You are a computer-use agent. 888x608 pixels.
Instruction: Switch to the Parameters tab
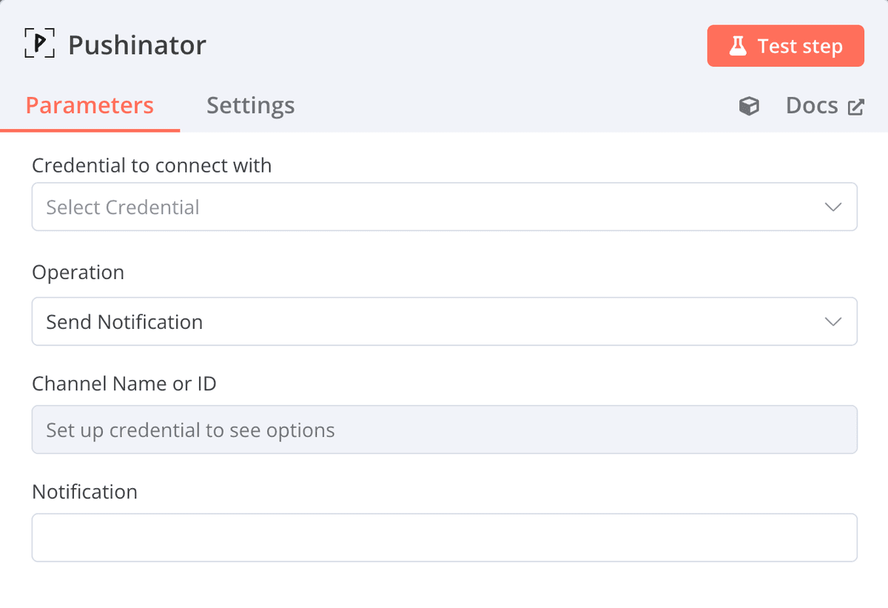90,105
